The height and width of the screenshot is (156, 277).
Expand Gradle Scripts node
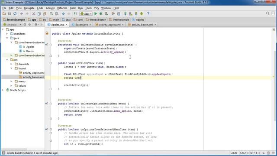pos(3,90)
